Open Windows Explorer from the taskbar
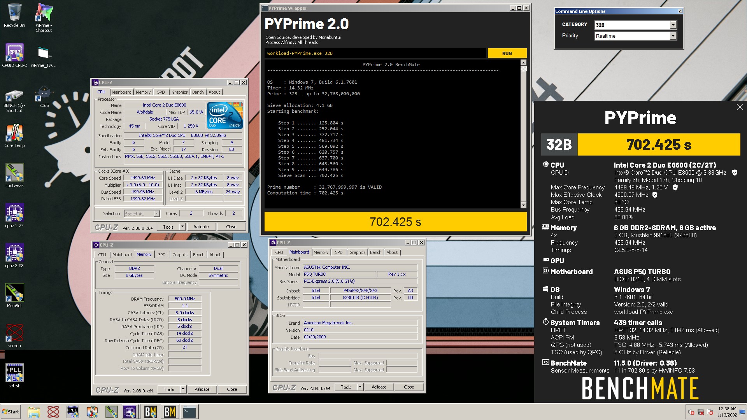The height and width of the screenshot is (420, 747). point(34,412)
